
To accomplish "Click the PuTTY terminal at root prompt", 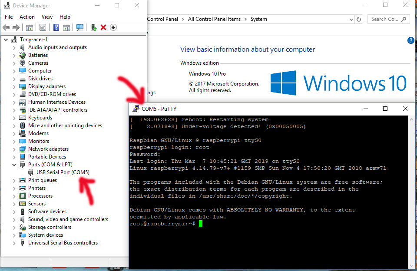I will (201, 224).
